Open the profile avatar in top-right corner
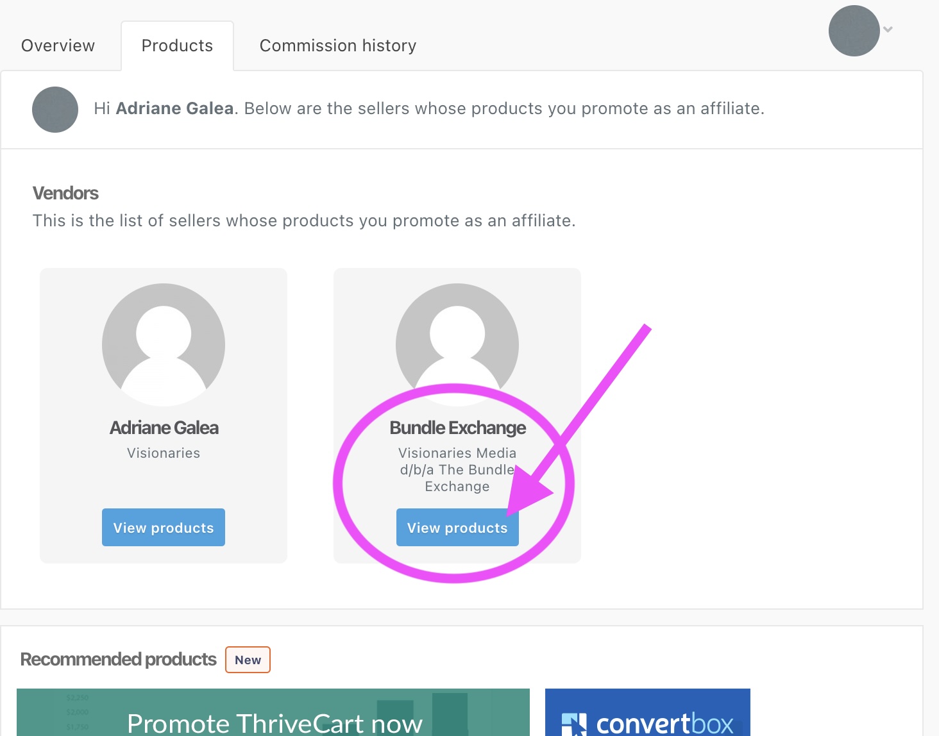The height and width of the screenshot is (736, 939). pyautogui.click(x=854, y=31)
